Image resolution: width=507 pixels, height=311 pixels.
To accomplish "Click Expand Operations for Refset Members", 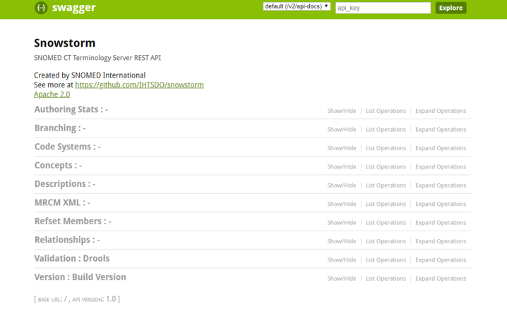I will [441, 223].
